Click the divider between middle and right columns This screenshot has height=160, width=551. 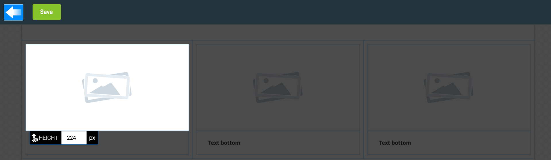[363, 100]
